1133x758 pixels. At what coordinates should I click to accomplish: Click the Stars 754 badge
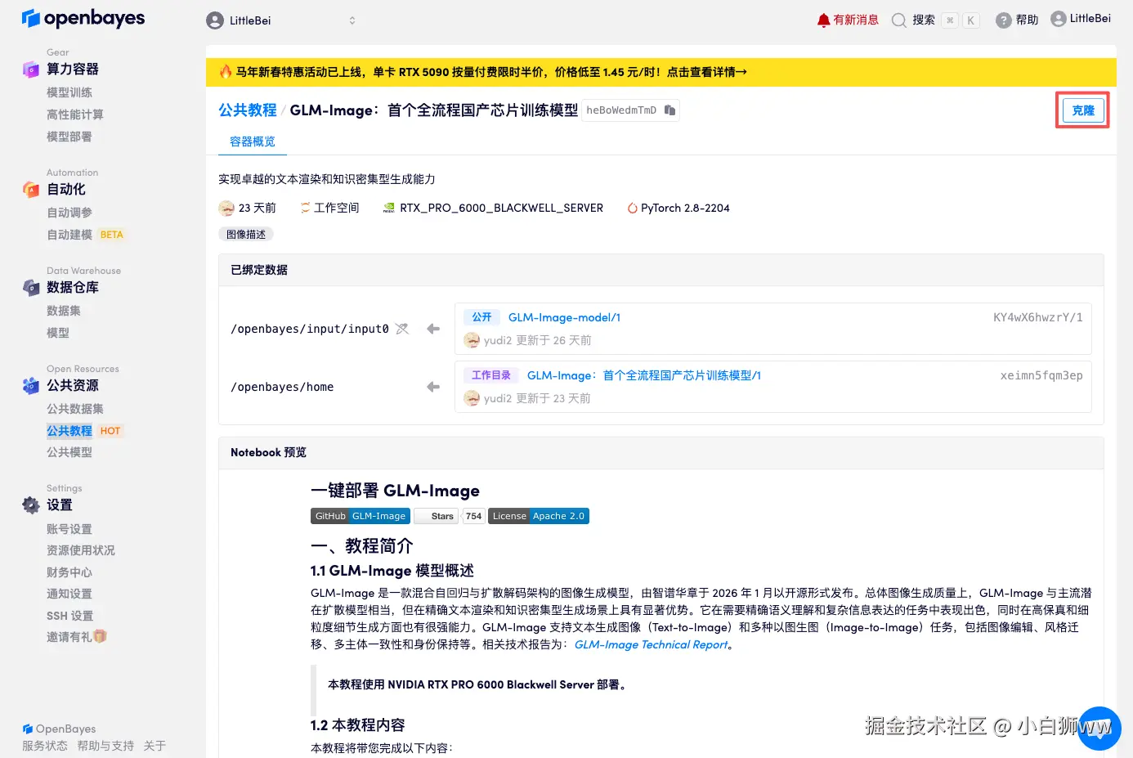pyautogui.click(x=450, y=516)
